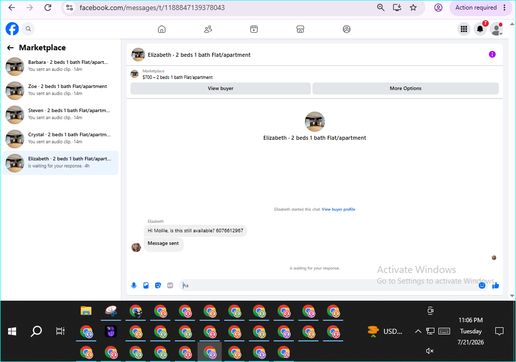The height and width of the screenshot is (362, 516).
Task: Click the 'Message sent' bubble
Action: 163,243
